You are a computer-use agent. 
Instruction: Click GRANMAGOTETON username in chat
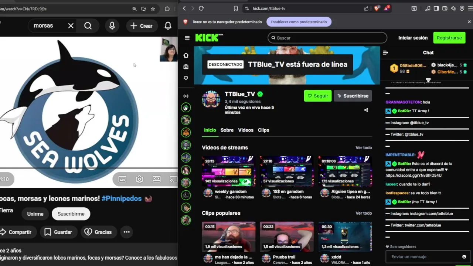click(x=404, y=102)
